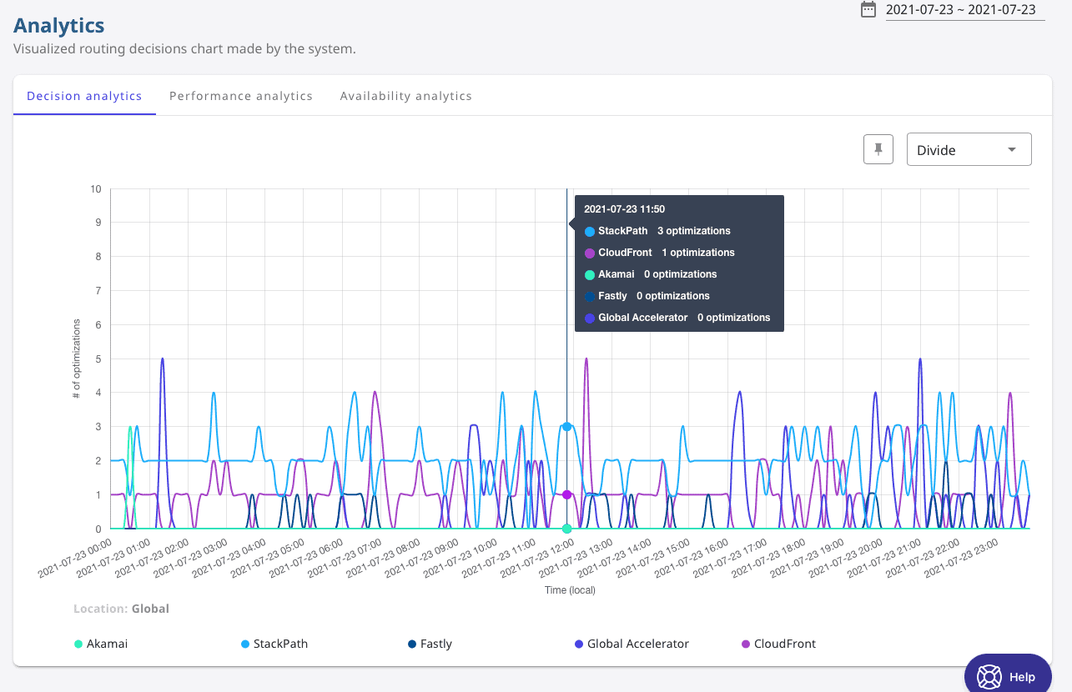The height and width of the screenshot is (692, 1072).
Task: Click the Global Accelerator legend dot
Action: (579, 644)
